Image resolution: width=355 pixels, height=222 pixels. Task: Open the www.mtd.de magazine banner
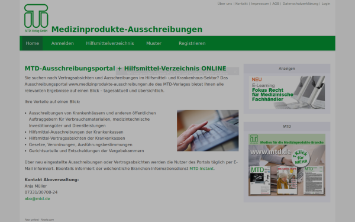point(287,165)
